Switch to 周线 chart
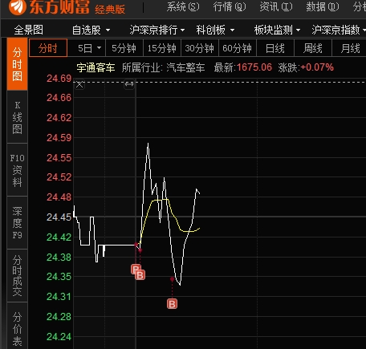Image resolution: width=366 pixels, height=349 pixels. 313,48
